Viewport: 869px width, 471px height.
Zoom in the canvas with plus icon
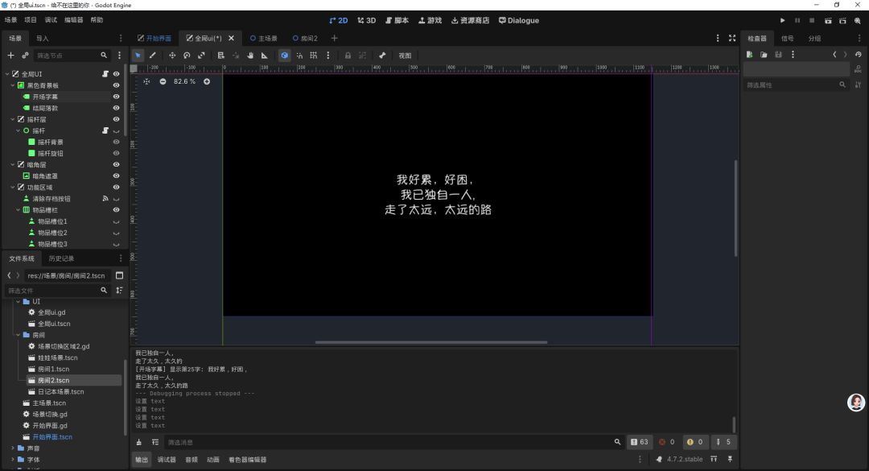[x=207, y=81]
